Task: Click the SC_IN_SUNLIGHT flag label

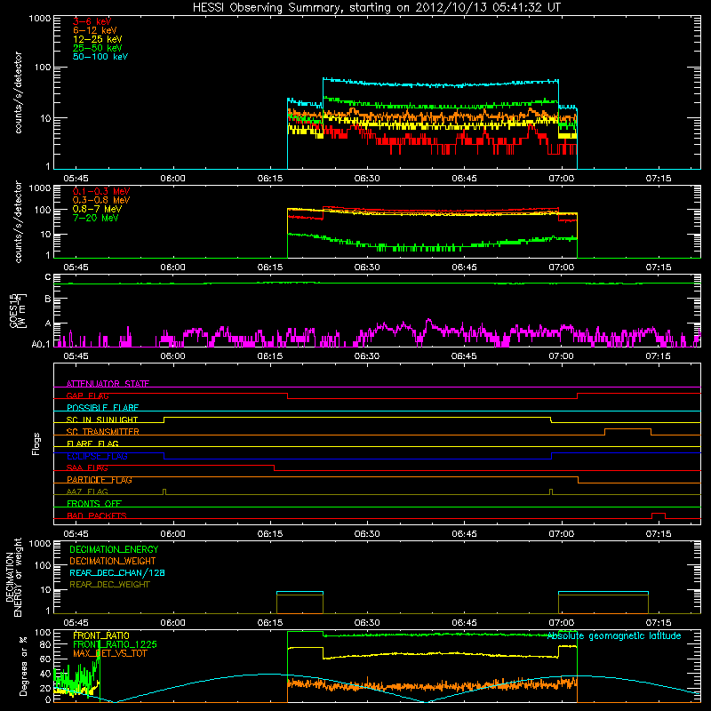Action: [102, 419]
